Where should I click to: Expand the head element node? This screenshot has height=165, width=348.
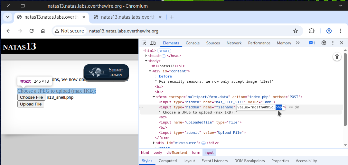click(x=146, y=56)
